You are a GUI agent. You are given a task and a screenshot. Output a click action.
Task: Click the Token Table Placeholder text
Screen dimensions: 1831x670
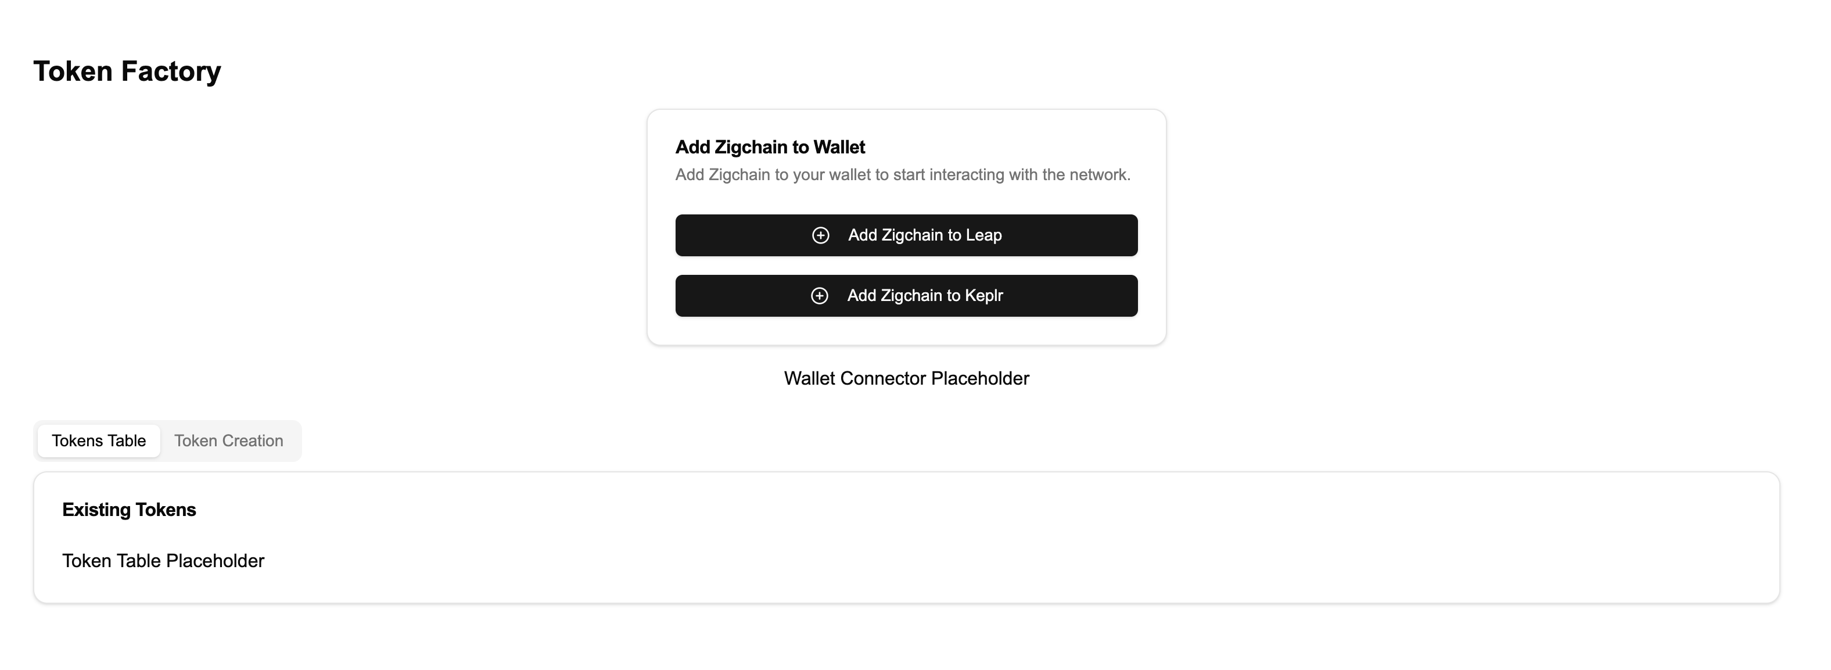(163, 561)
